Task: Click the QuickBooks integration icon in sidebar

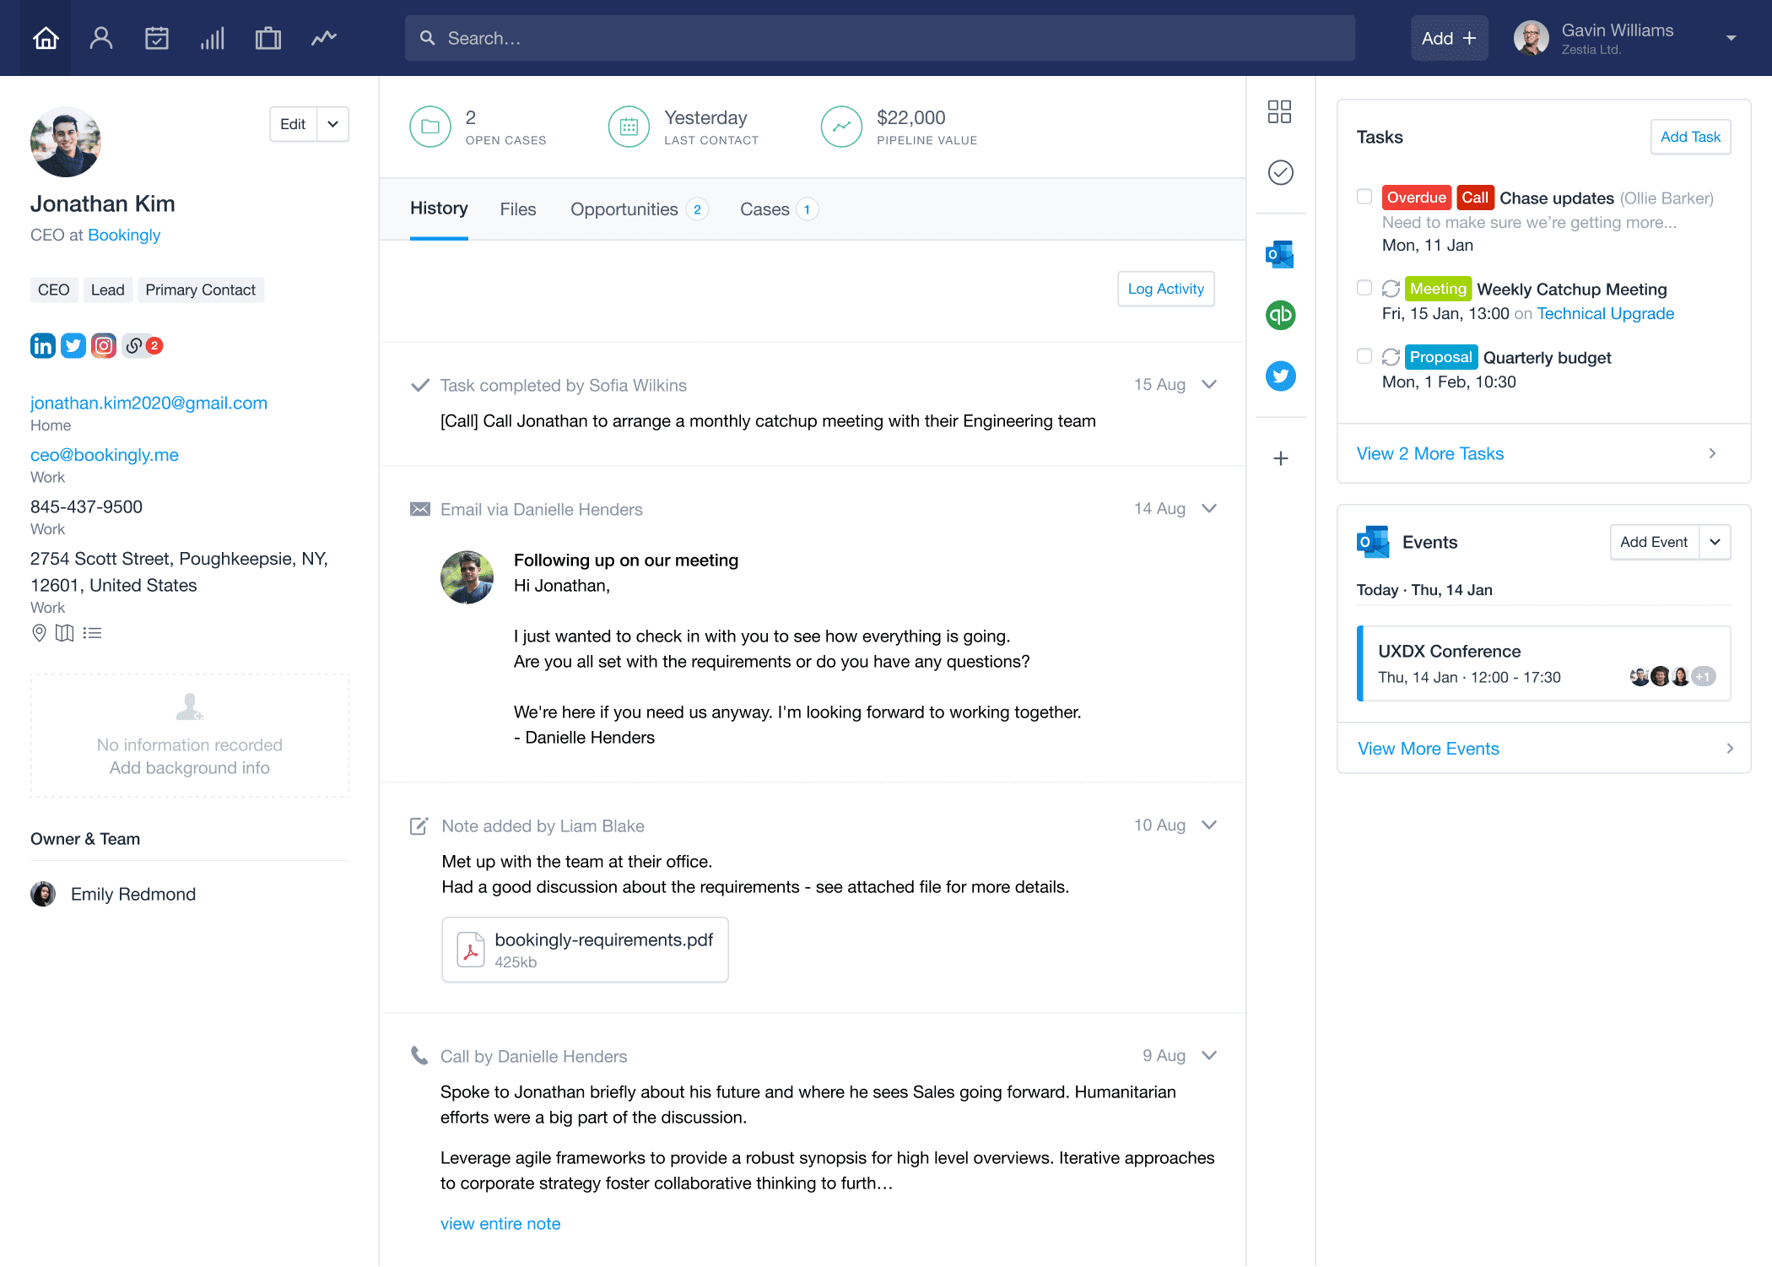Action: click(1280, 314)
